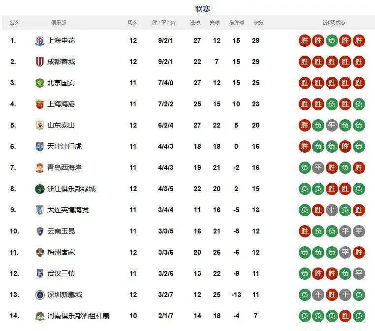This screenshot has height=331, width=375.
Task: Click the 河南俱乐部酒祖杜康 club logo
Action: pos(40,316)
